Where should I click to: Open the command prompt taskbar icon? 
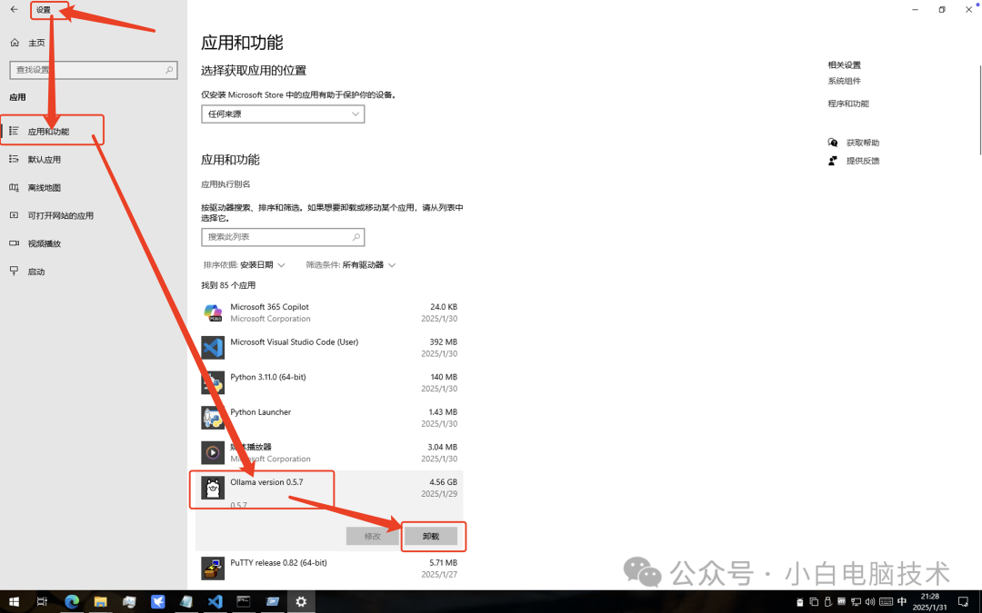pyautogui.click(x=244, y=602)
